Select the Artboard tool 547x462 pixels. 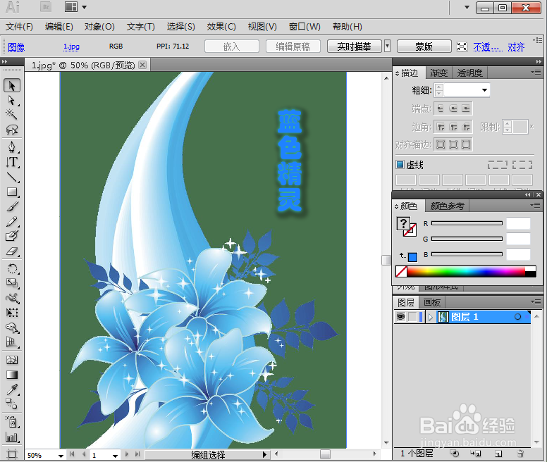pos(12,454)
